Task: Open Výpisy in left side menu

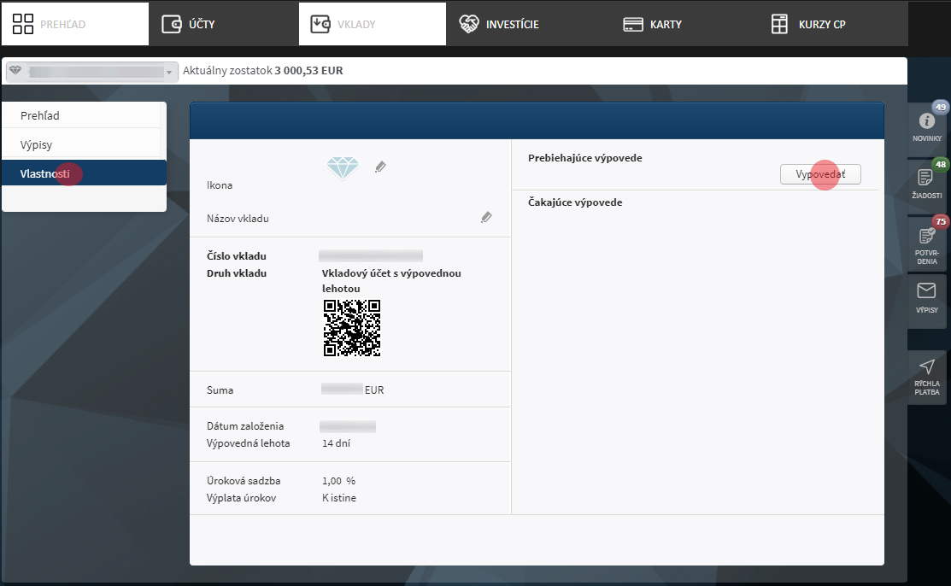Action: pos(84,144)
